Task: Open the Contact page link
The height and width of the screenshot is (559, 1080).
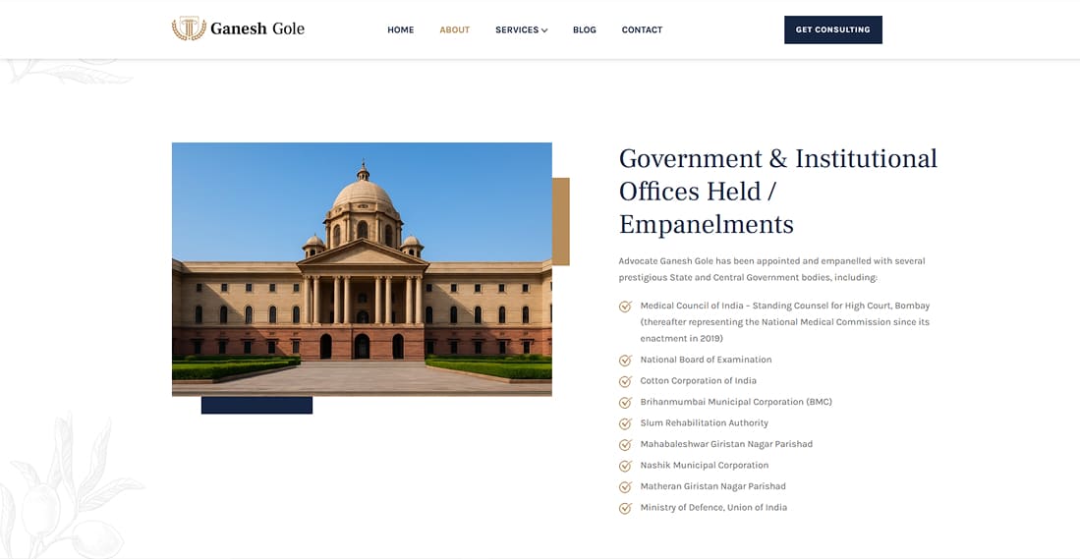Action: (x=642, y=30)
